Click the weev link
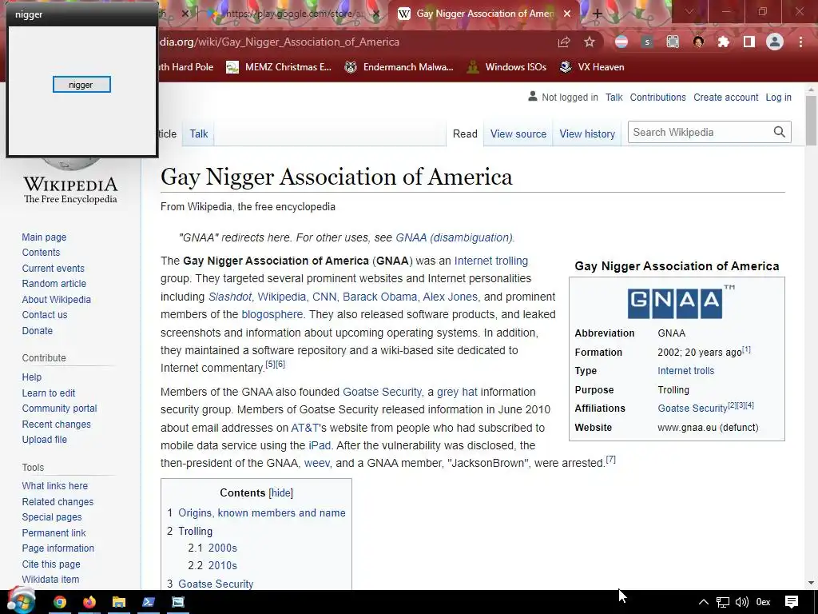This screenshot has width=818, height=614. pos(316,463)
